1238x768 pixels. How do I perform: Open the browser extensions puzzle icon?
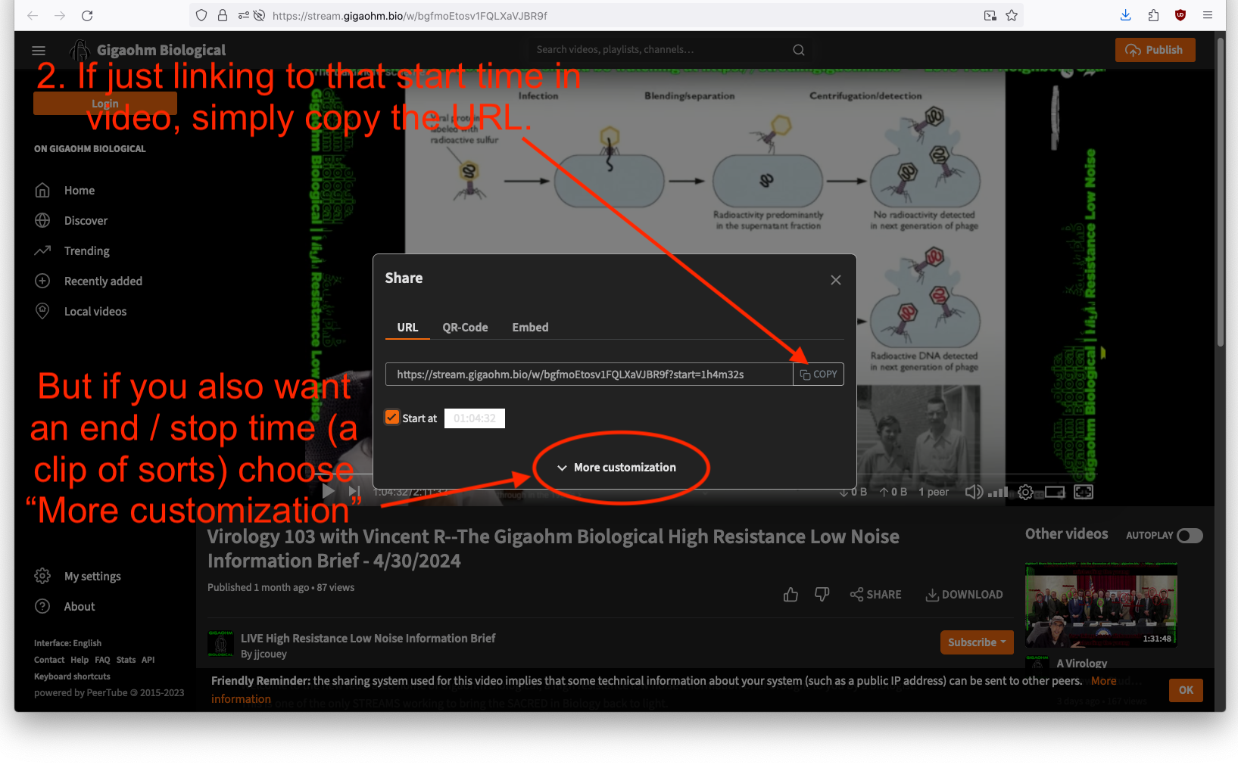coord(1153,15)
